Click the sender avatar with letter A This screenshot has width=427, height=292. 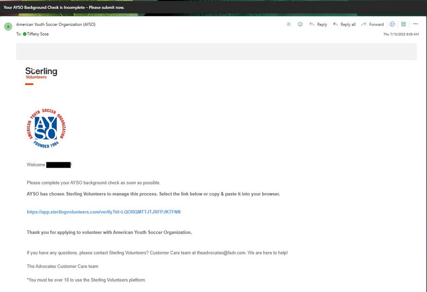tap(8, 27)
